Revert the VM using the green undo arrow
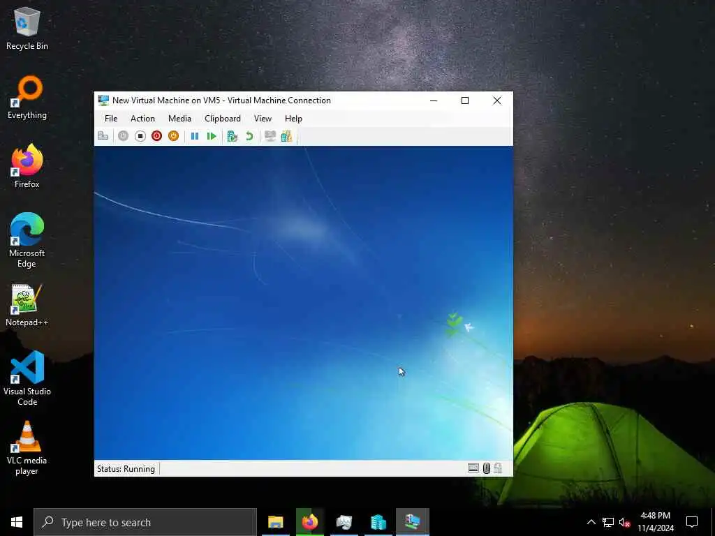715x536 pixels. pyautogui.click(x=249, y=136)
